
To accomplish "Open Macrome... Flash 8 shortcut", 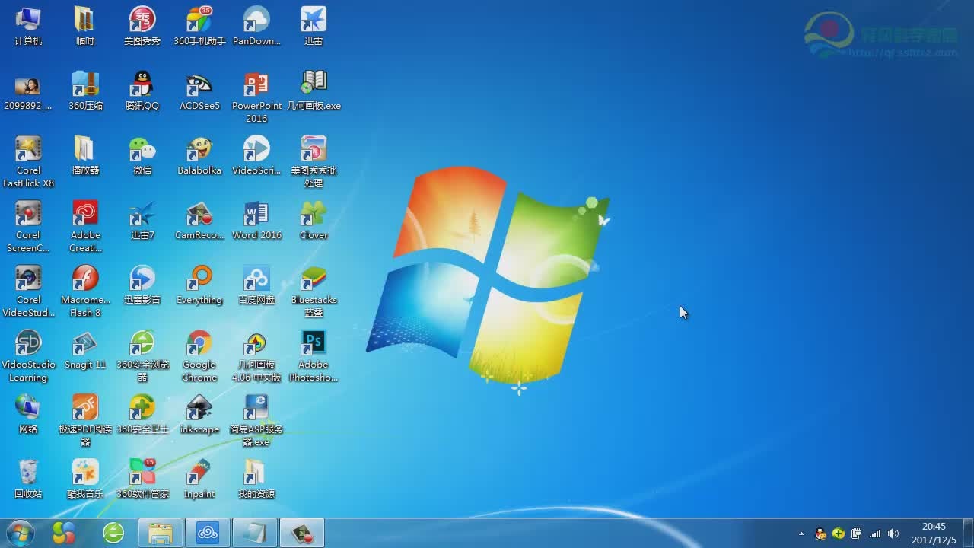I will click(85, 292).
